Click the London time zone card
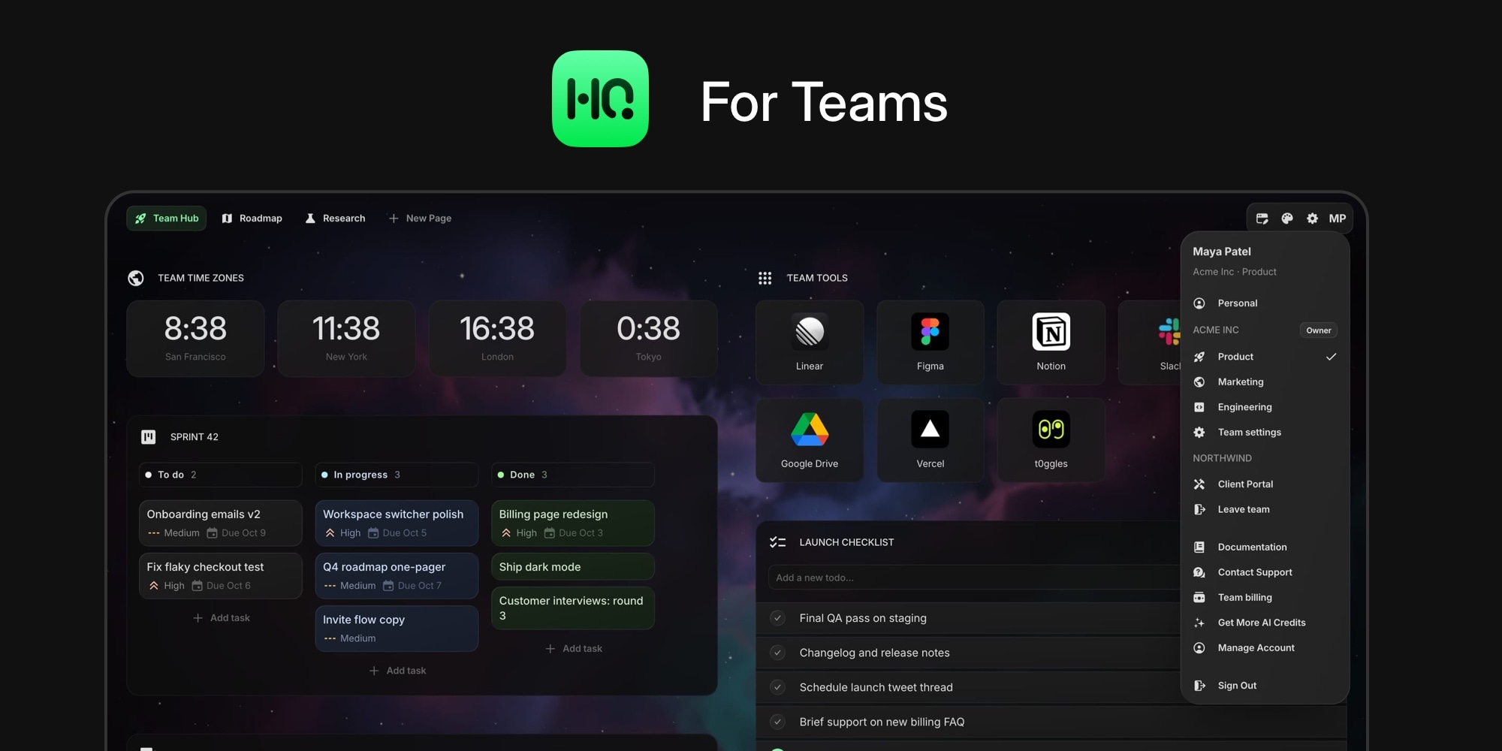The height and width of the screenshot is (751, 1502). tap(497, 339)
